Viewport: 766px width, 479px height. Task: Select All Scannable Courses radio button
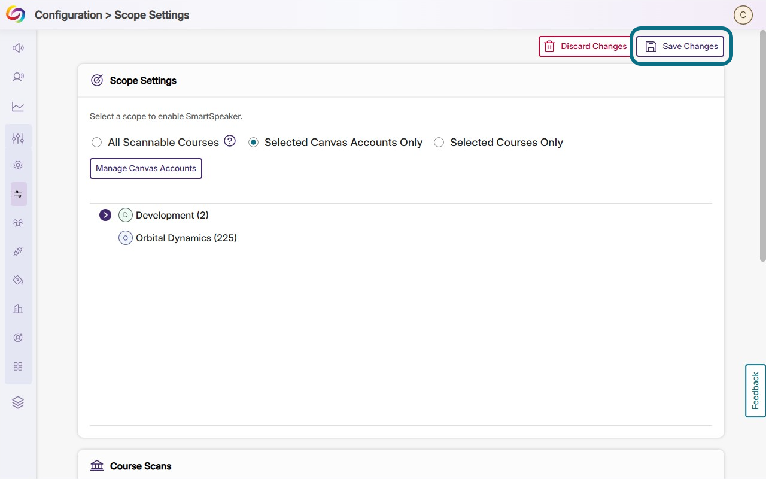(x=96, y=143)
